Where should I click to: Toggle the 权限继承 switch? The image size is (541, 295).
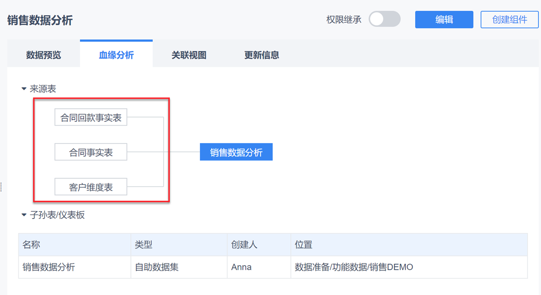point(384,19)
